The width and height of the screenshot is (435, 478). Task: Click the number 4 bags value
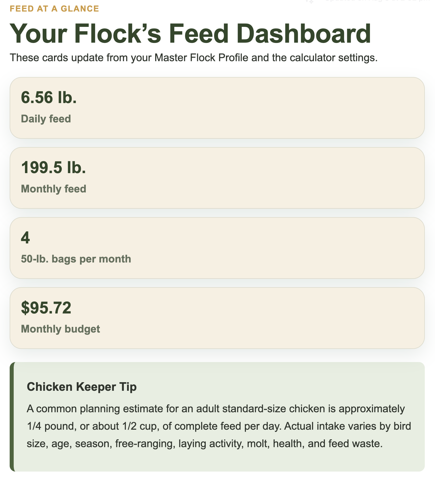click(x=25, y=238)
